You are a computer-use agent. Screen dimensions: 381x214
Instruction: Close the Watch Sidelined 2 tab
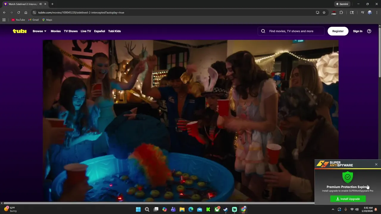point(45,4)
